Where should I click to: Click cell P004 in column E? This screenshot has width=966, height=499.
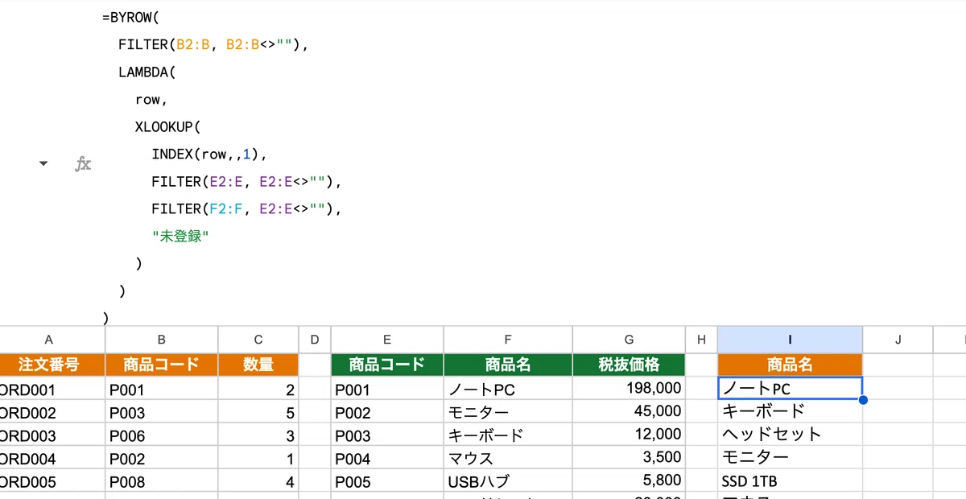click(387, 459)
